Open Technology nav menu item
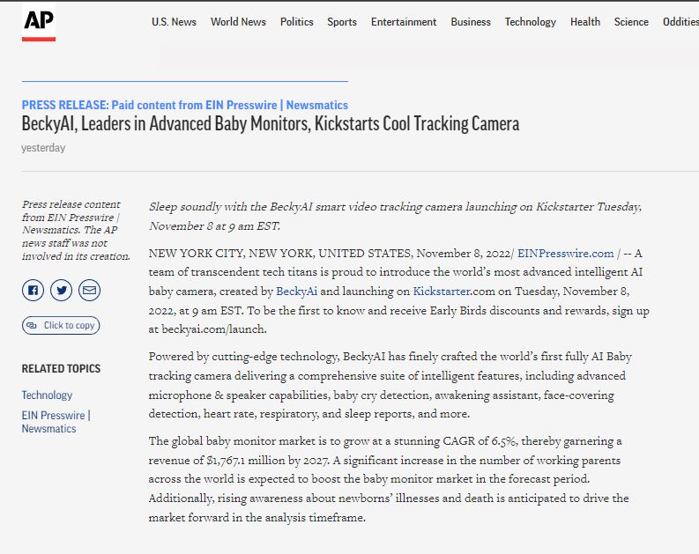Screen dimensions: 699x554 pos(530,22)
